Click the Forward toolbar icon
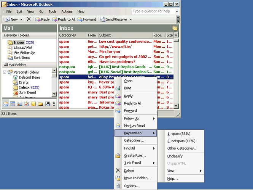Viewport: 253px width, 190px height. [x=80, y=19]
